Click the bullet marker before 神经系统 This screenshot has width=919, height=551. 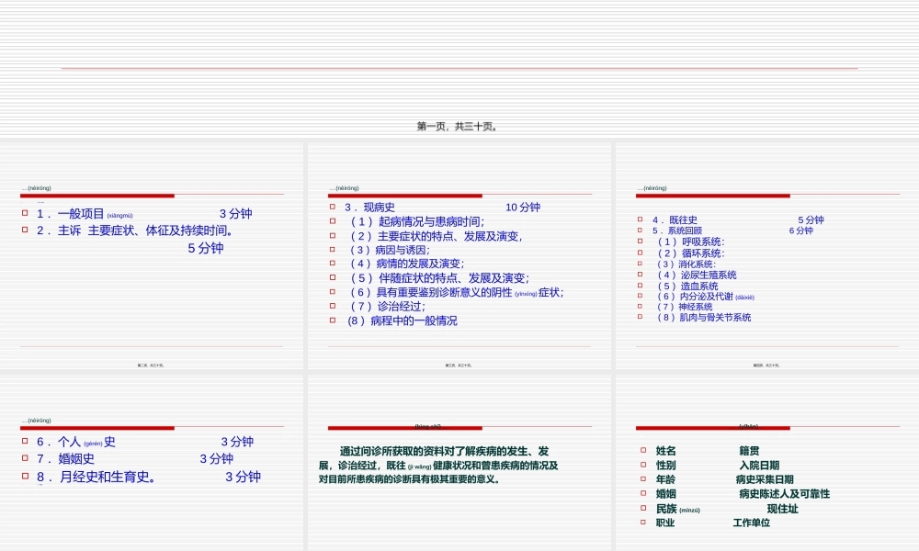(x=641, y=307)
